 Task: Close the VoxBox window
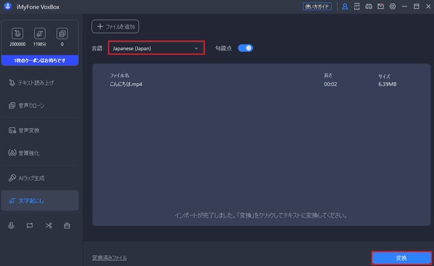click(x=428, y=7)
